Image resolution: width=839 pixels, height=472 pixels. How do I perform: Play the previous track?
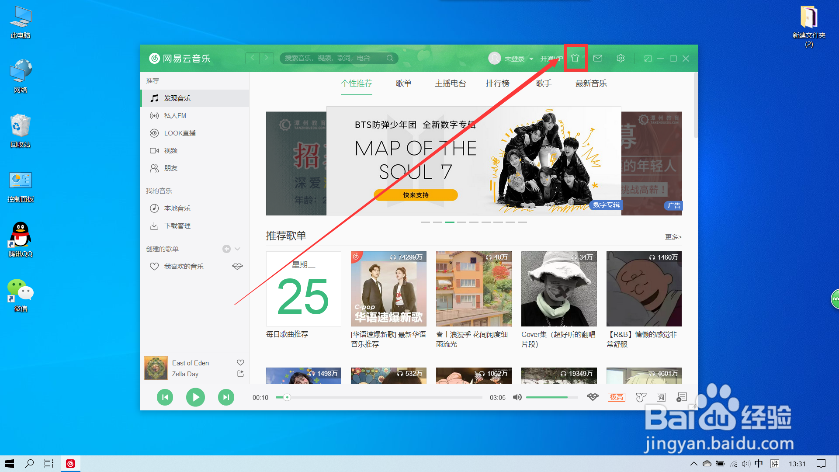[165, 397]
